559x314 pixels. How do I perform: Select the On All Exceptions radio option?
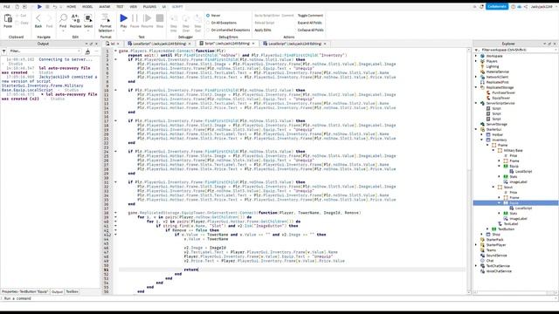coord(208,23)
